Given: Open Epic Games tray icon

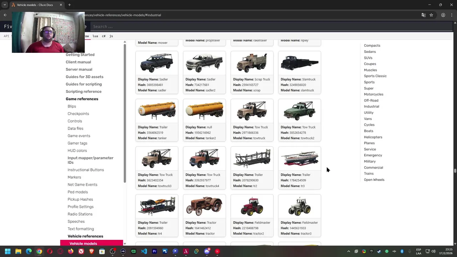Looking at the screenshot, I should [x=371, y=251].
